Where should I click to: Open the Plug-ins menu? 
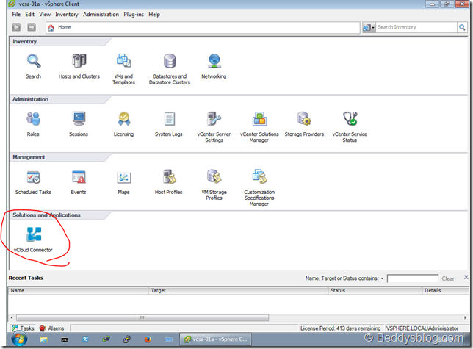tap(134, 15)
